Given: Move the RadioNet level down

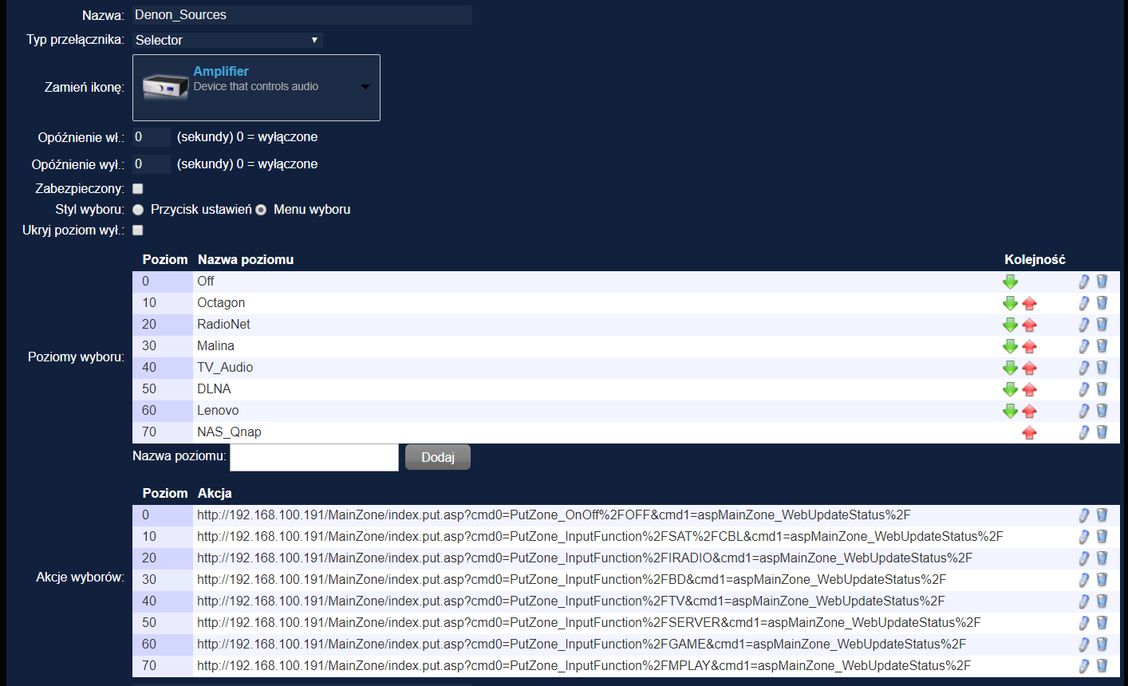Looking at the screenshot, I should pyautogui.click(x=1010, y=325).
